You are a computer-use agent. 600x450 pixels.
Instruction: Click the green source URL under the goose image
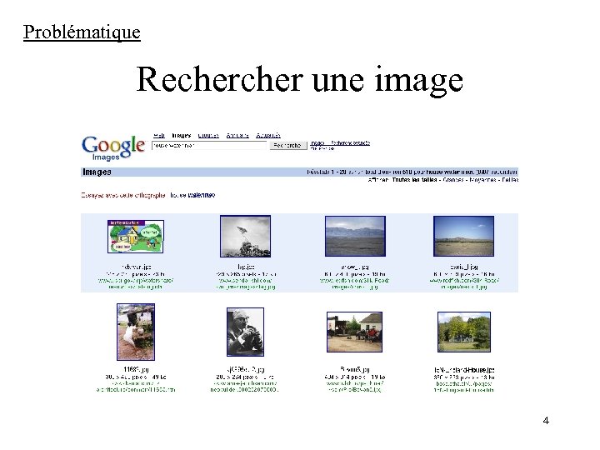coord(136,387)
